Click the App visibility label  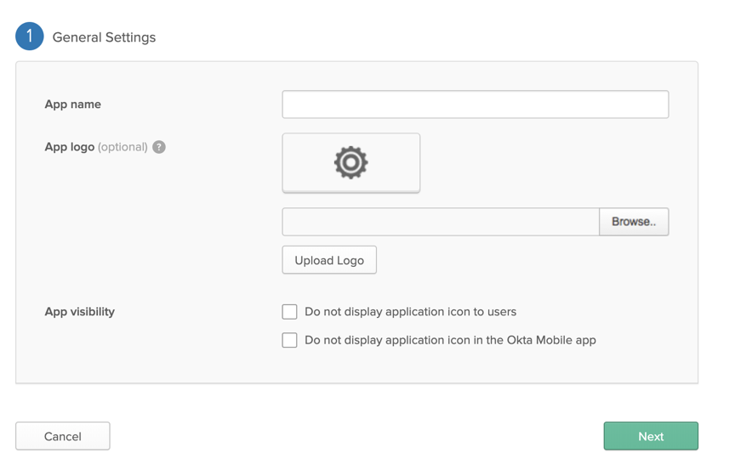click(79, 312)
